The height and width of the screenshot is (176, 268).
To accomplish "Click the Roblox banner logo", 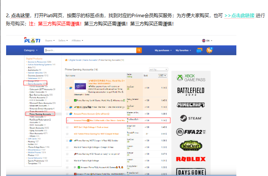I will [191, 159].
